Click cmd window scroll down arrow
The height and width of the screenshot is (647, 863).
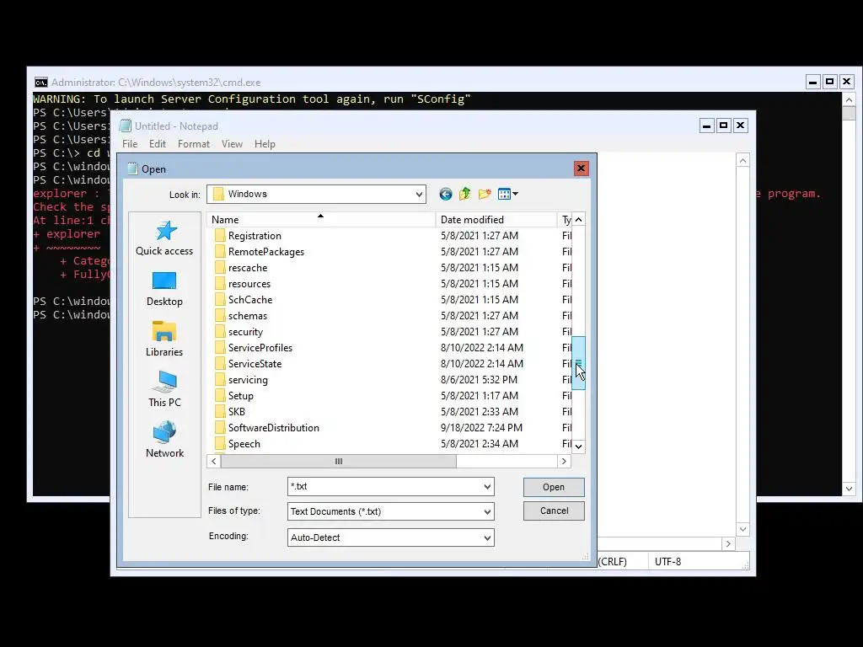(849, 489)
